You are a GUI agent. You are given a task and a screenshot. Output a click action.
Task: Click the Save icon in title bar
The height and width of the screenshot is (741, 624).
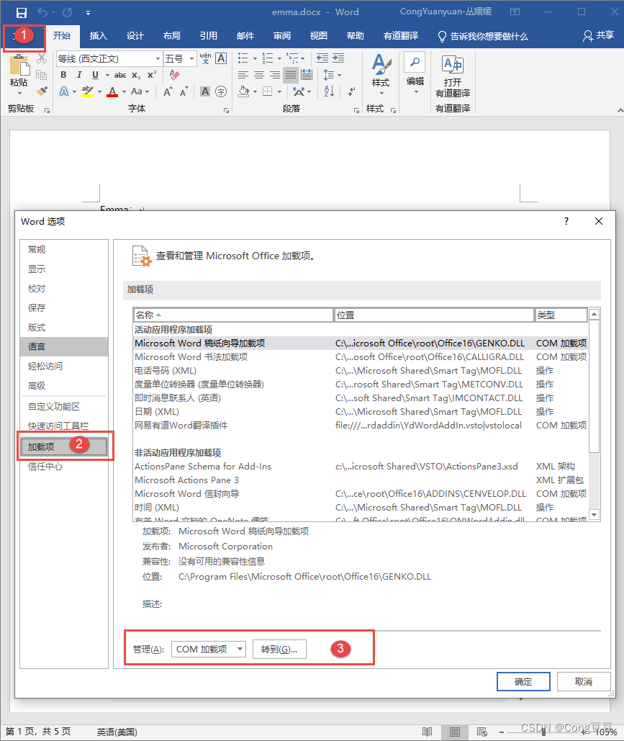(x=22, y=12)
